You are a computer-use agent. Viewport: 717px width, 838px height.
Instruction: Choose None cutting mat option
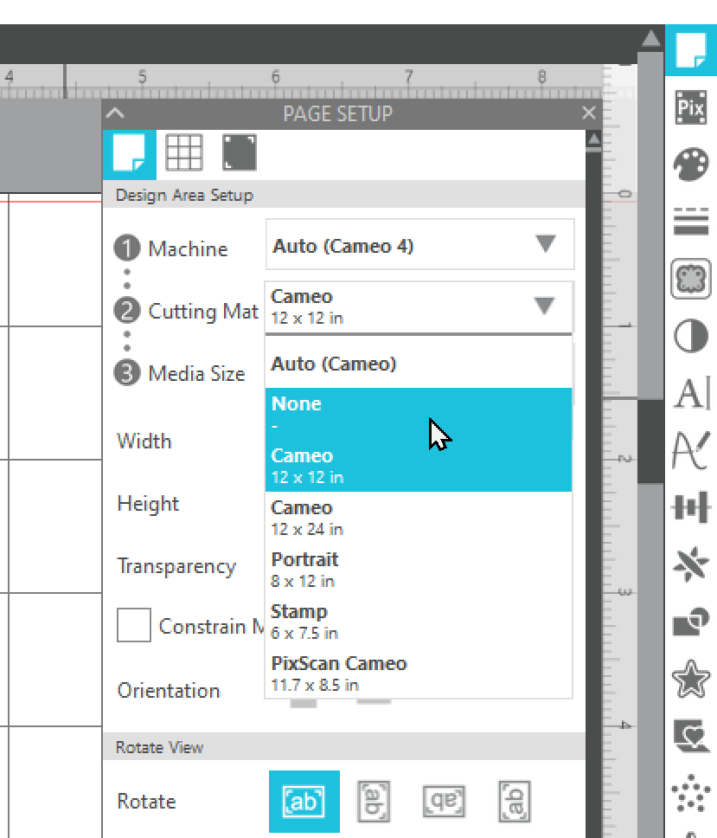419,414
